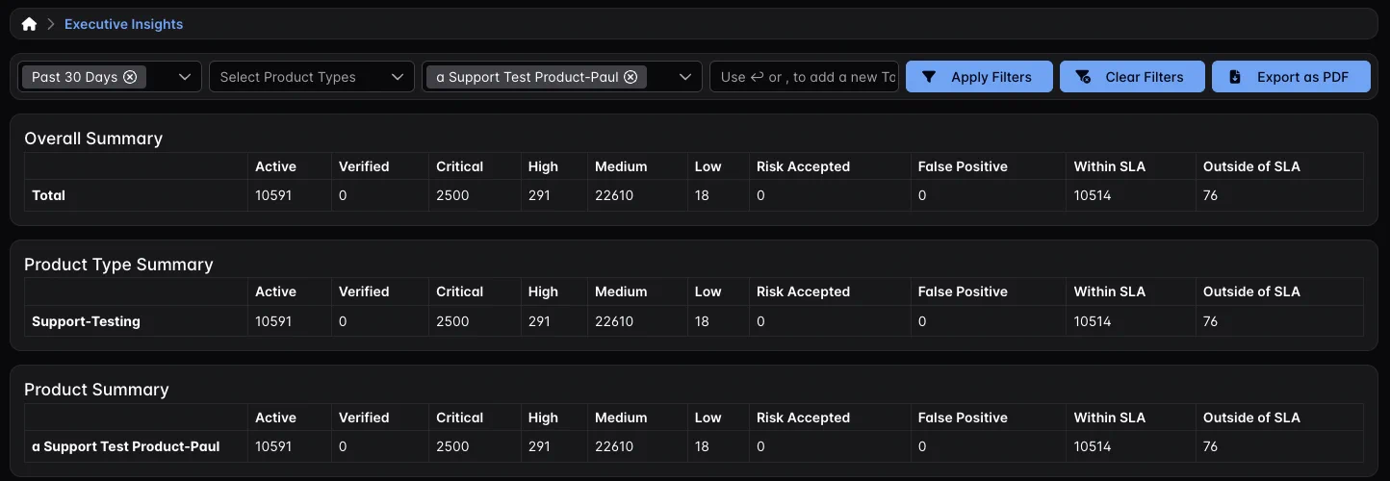Viewport: 1390px width, 481px height.
Task: Click the home icon in breadcrumb
Action: (29, 24)
